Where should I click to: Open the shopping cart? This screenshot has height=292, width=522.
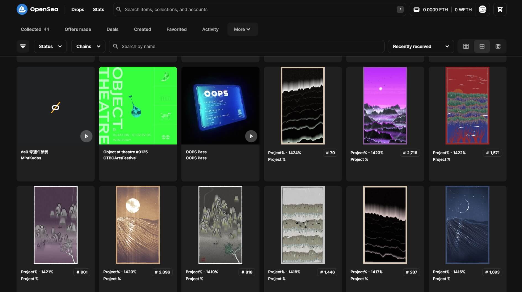coord(500,9)
